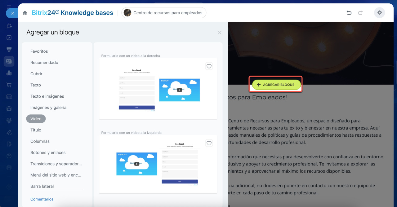Select the Texto e imágenes category
The width and height of the screenshot is (397, 207).
pos(47,96)
